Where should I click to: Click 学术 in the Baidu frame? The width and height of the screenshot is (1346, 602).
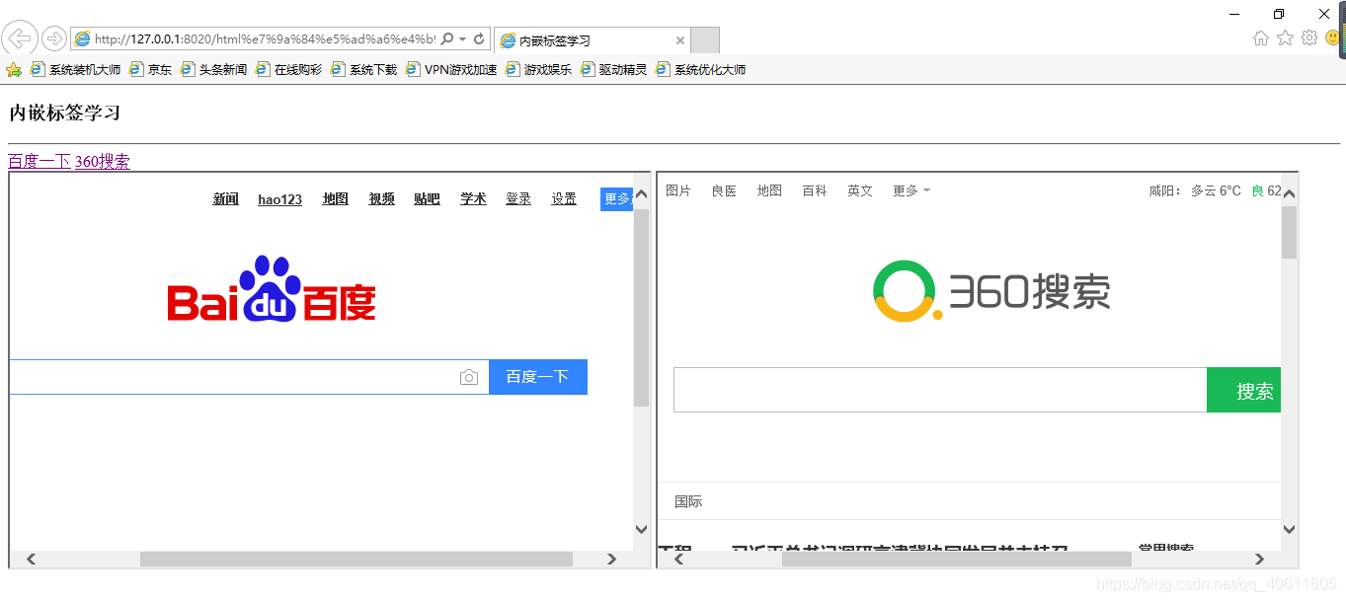point(474,199)
